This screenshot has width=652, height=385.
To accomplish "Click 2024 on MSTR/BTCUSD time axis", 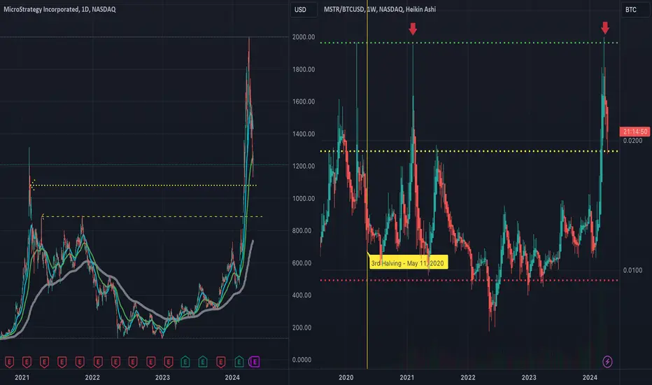I will (590, 377).
